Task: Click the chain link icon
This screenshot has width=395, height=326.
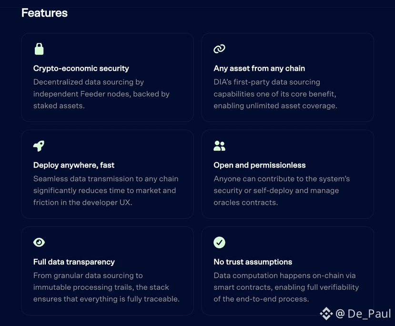Action: pyautogui.click(x=219, y=49)
